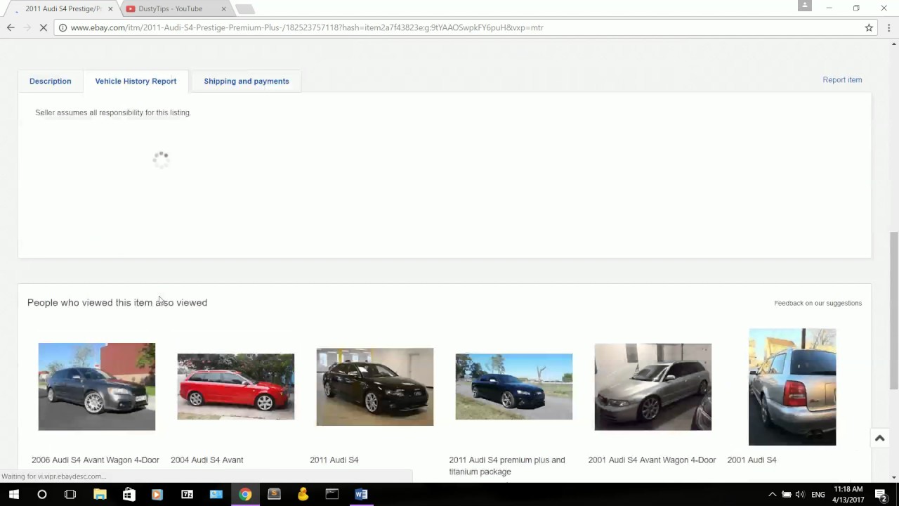View site information icon in address bar
This screenshot has height=506, width=899.
(x=63, y=27)
